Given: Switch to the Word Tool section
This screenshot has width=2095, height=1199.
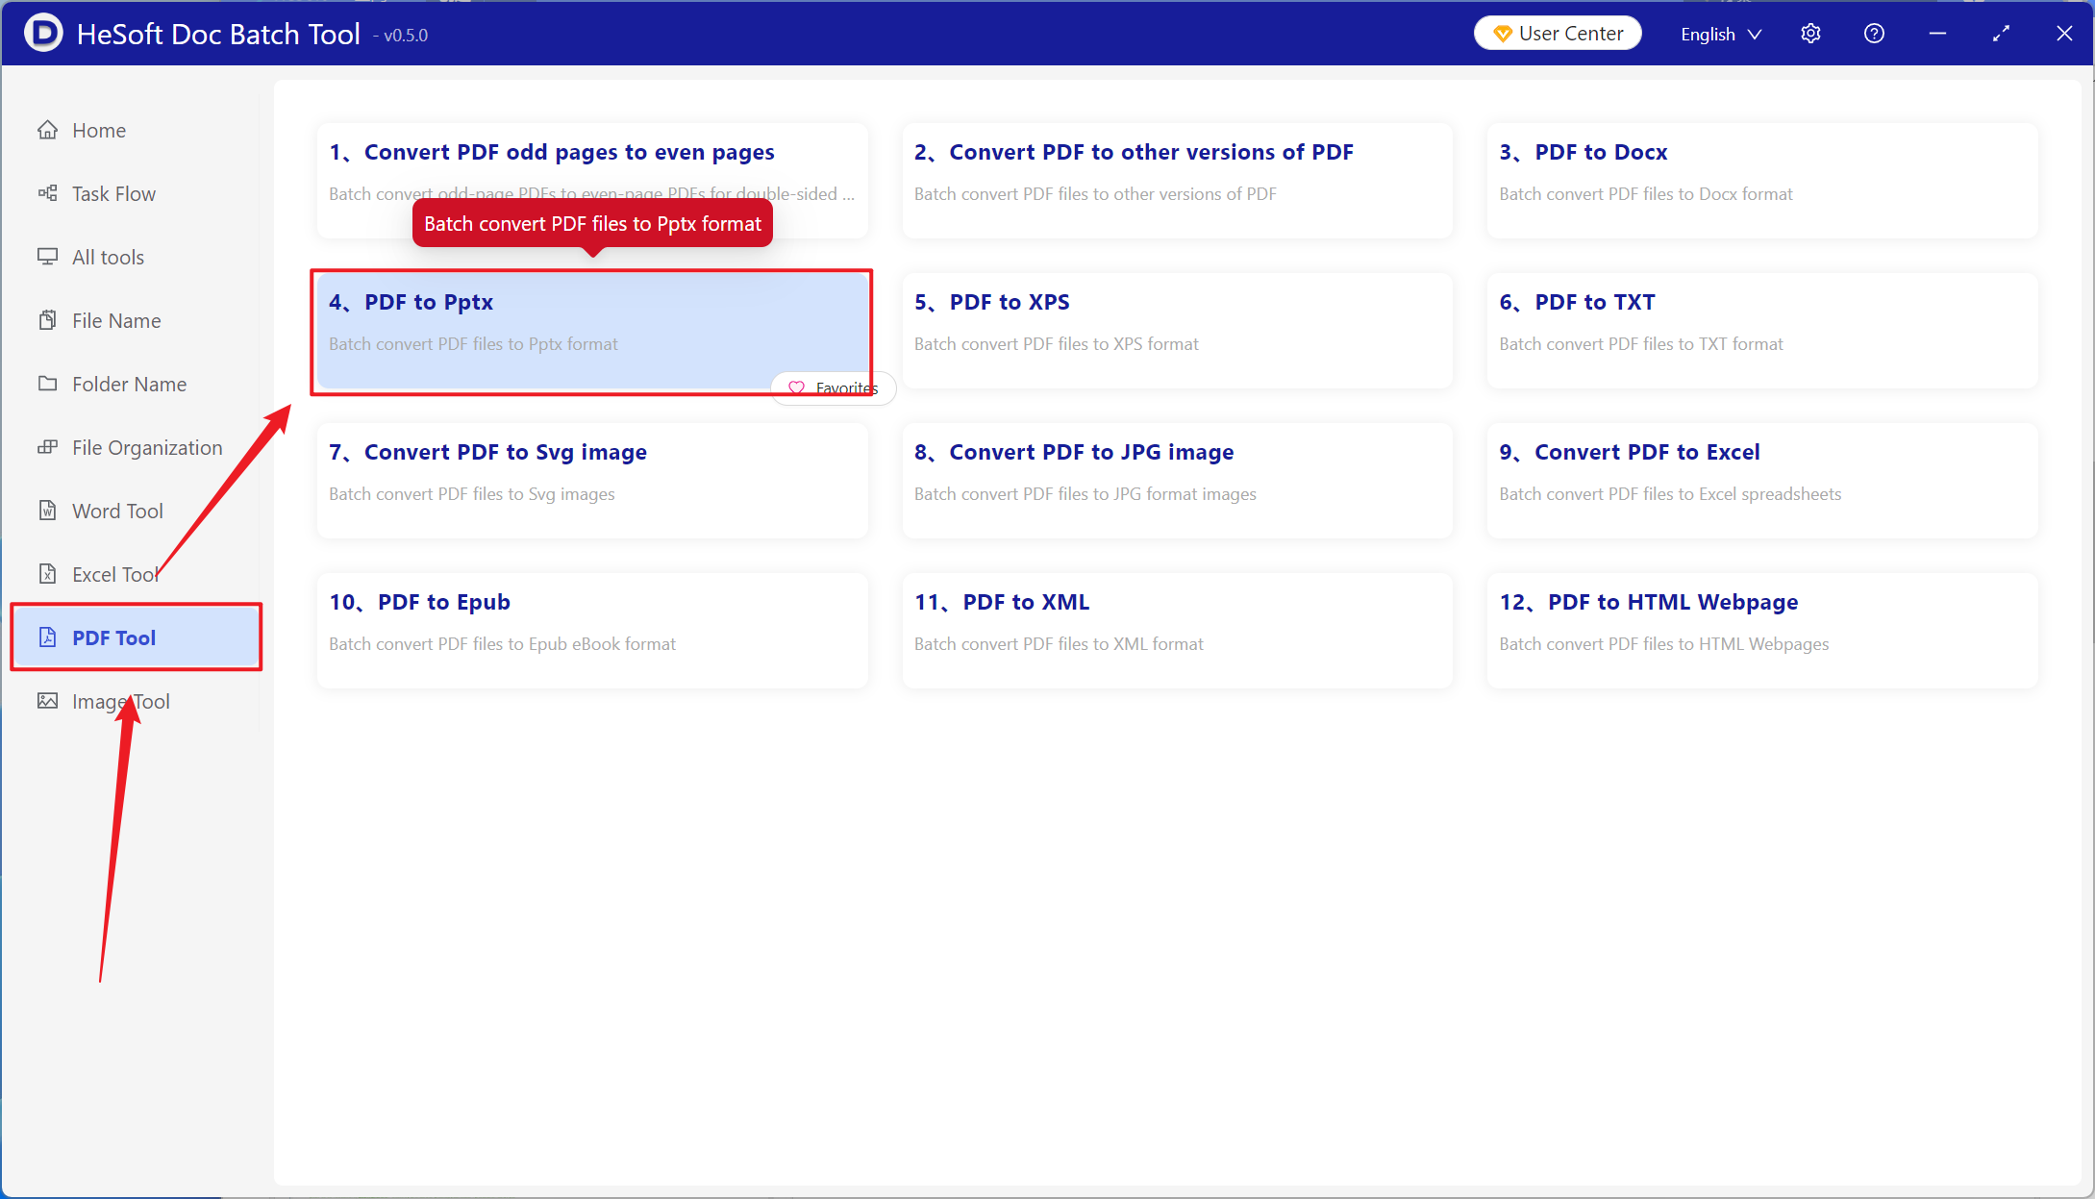Looking at the screenshot, I should point(135,511).
